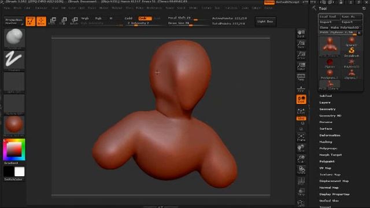
Task: Adjust the Focal Shift slider
Action: pyautogui.click(x=187, y=18)
